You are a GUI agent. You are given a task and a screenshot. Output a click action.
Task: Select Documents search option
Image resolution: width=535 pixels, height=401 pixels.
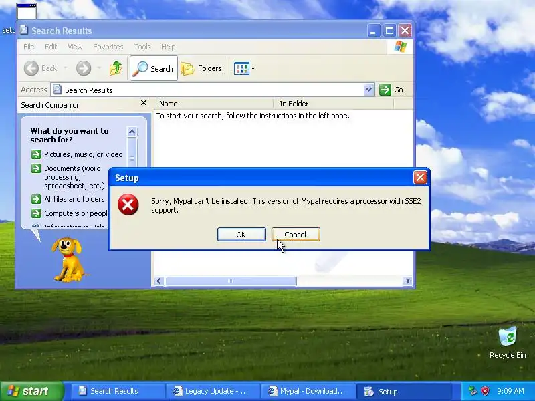coord(74,177)
